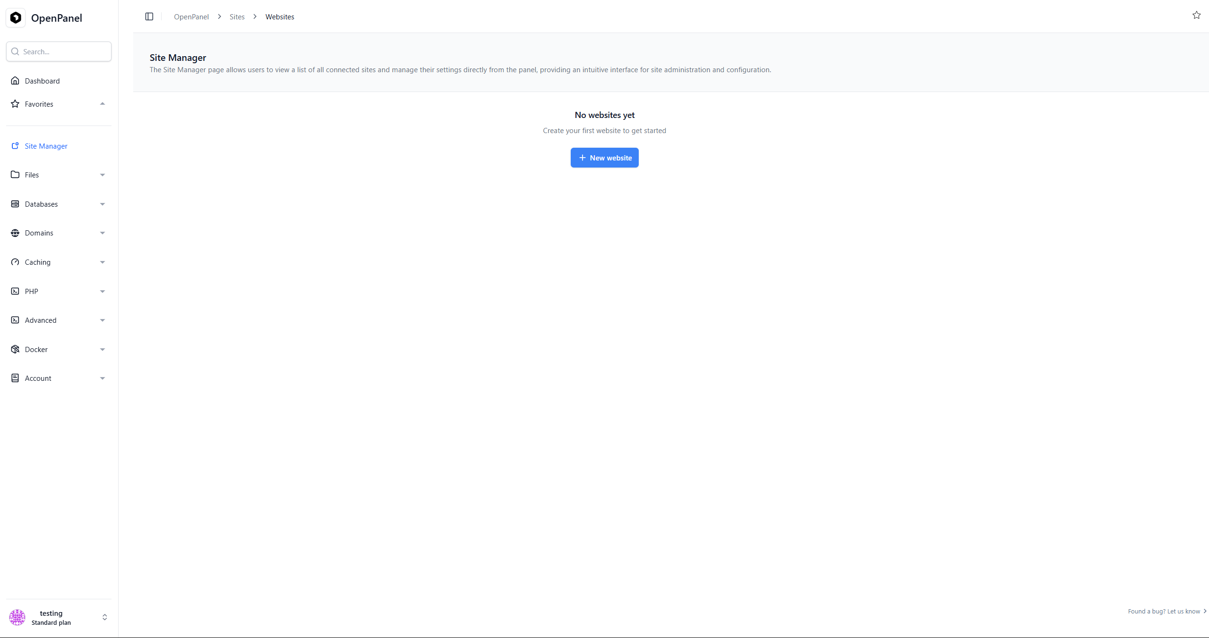
Task: Expand the Docker menu arrow
Action: [103, 350]
